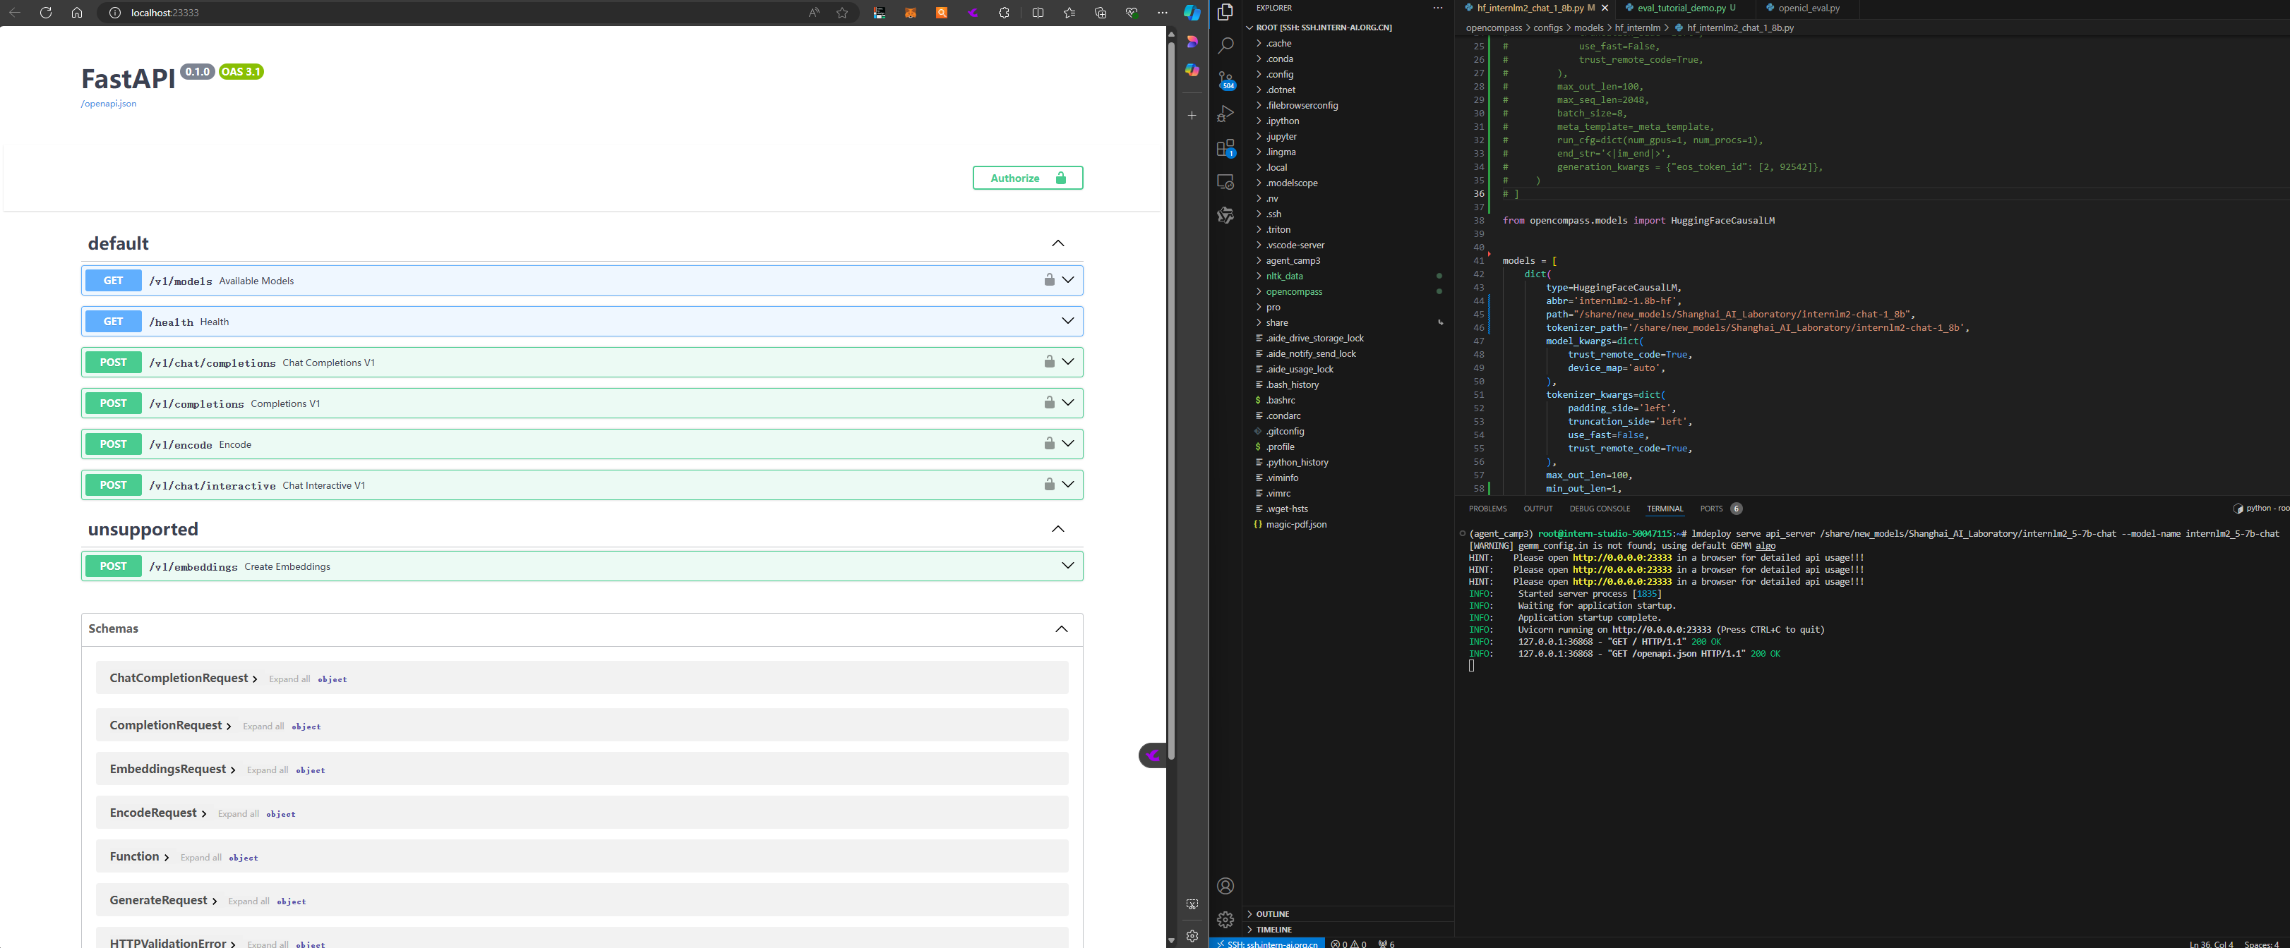
Task: Switch to the PROBLEMS panel tab
Action: coord(1487,509)
